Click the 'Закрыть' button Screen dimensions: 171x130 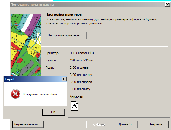156,124
